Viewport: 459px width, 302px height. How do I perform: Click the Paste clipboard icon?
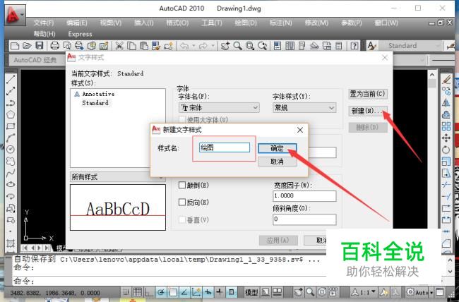(144, 46)
